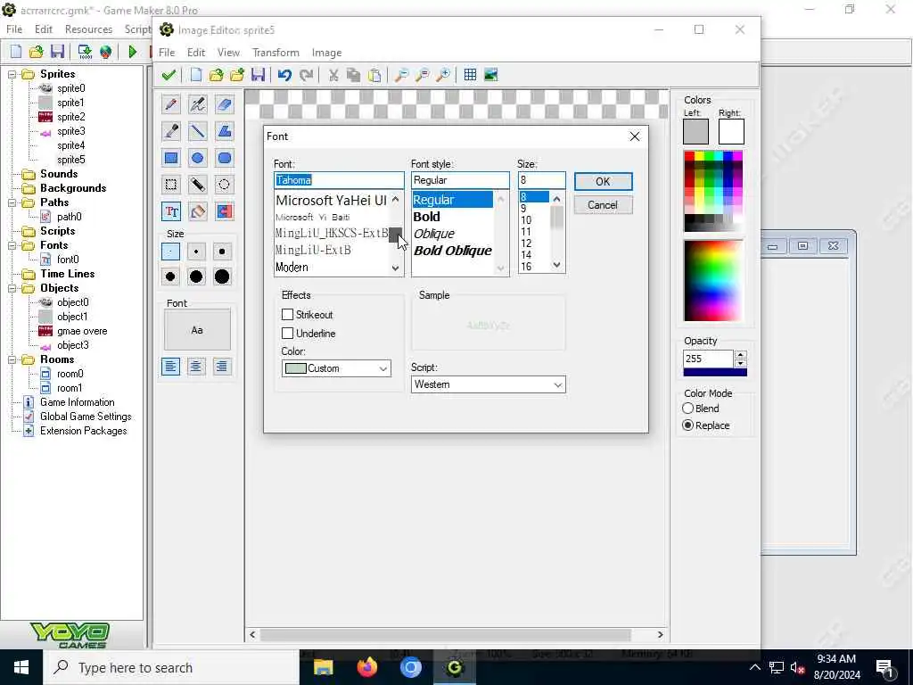Select the Spray tool
The width and height of the screenshot is (913, 685).
[x=197, y=104]
